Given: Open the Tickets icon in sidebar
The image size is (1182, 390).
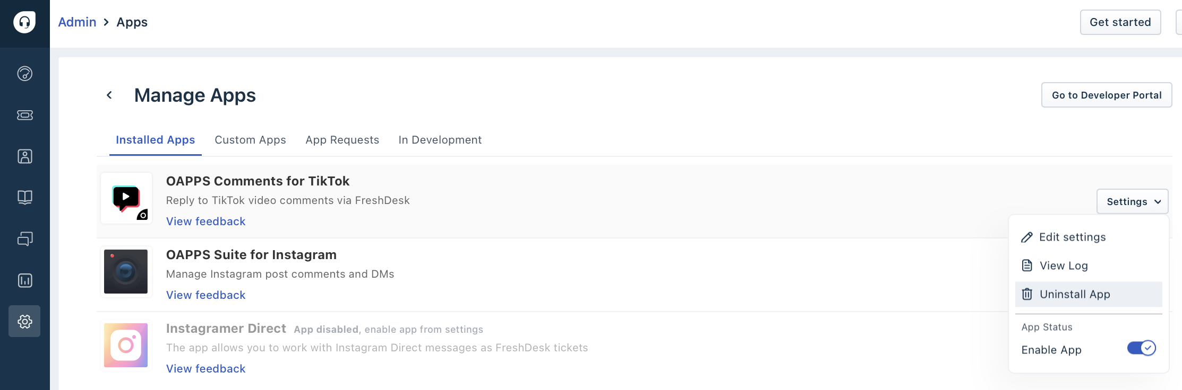Looking at the screenshot, I should point(25,115).
